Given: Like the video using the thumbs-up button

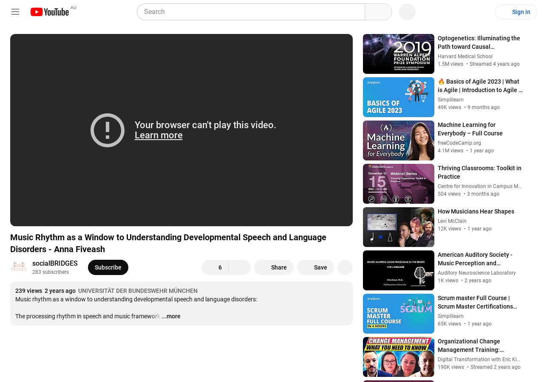Looking at the screenshot, I should 215,267.
